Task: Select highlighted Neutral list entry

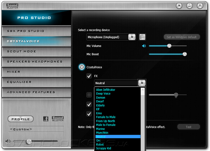Action: click(118, 137)
